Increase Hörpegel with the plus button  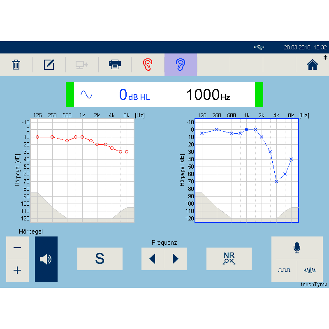(x=17, y=270)
